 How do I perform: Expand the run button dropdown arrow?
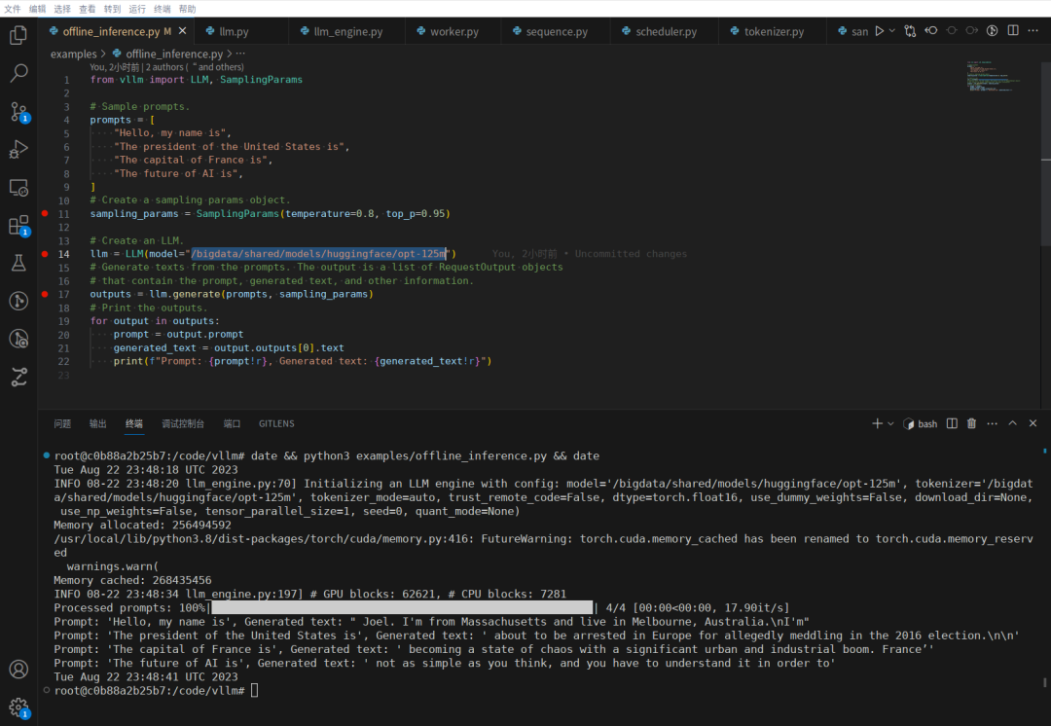click(892, 31)
